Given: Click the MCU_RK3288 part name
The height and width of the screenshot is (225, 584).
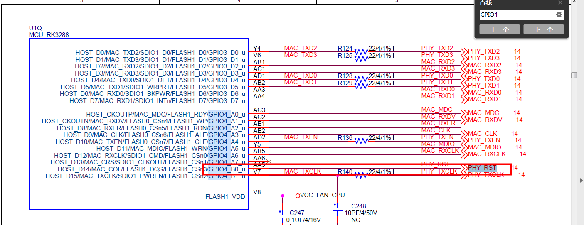Looking at the screenshot, I should [49, 35].
